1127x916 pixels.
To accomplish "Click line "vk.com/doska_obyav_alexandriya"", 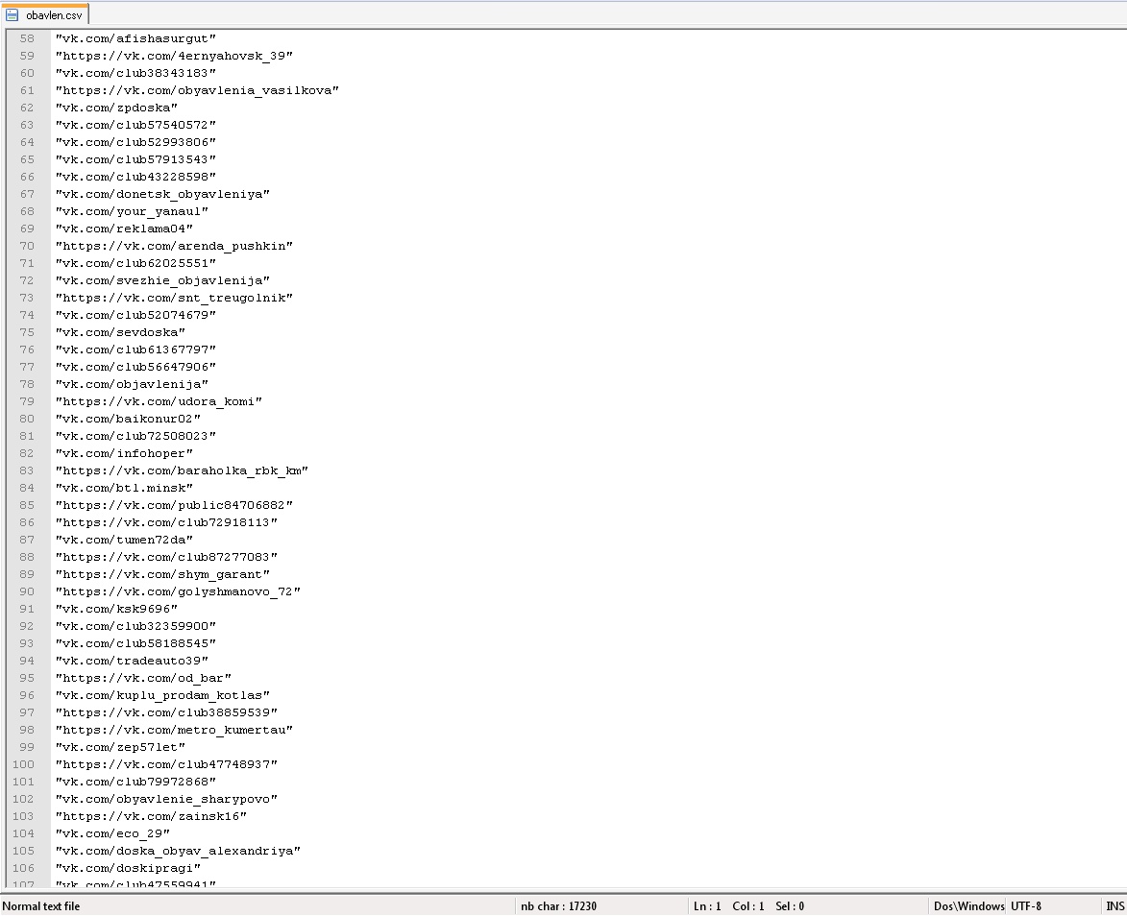I will pos(179,850).
